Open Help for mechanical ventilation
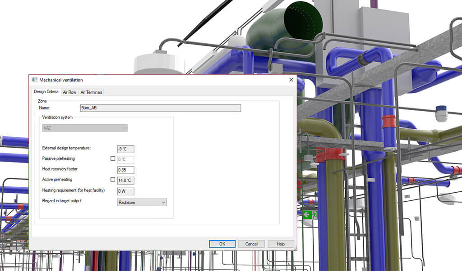 [x=281, y=244]
